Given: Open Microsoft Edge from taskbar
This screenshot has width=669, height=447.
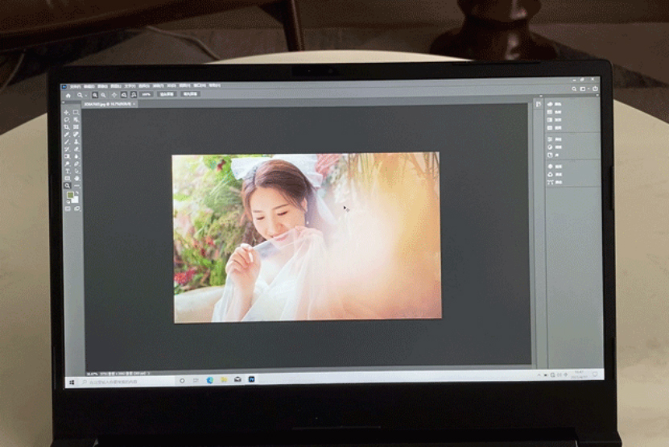Looking at the screenshot, I should [209, 380].
